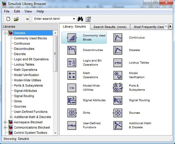The image size is (175, 144).
Task: Select Lookup Tables in the tree
Action: click(x=24, y=64)
